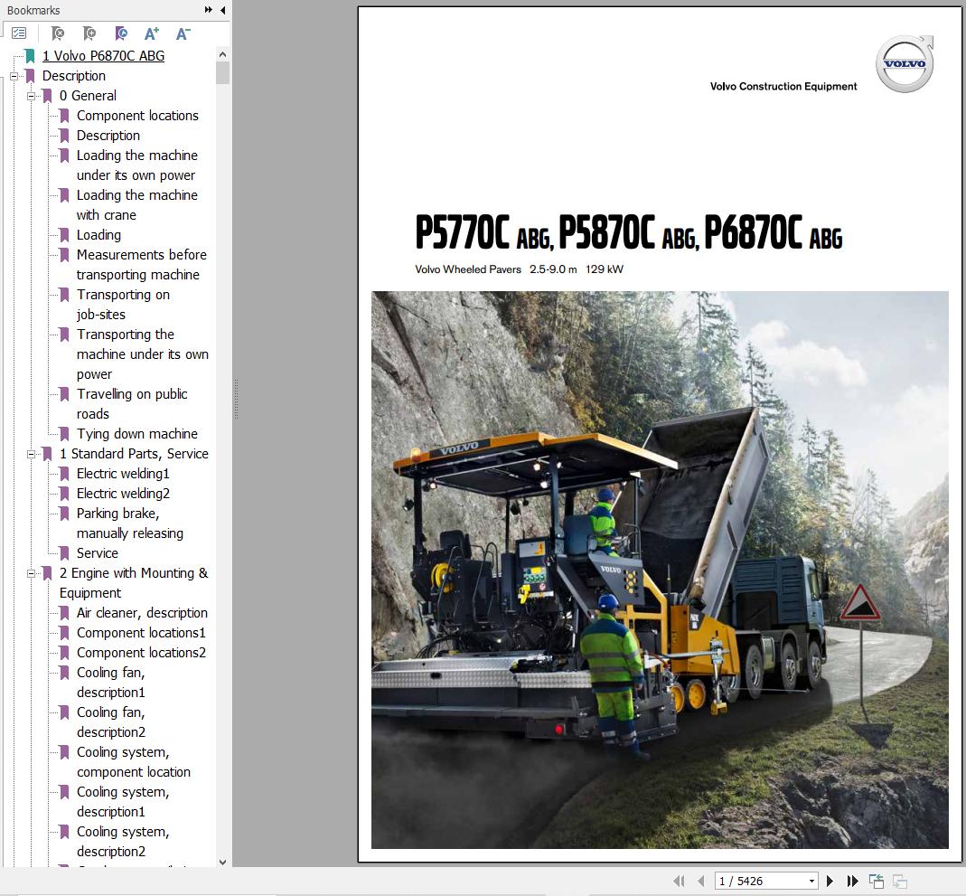This screenshot has height=896, width=966.
Task: Click the Bookmarks panel title
Action: pyautogui.click(x=33, y=11)
